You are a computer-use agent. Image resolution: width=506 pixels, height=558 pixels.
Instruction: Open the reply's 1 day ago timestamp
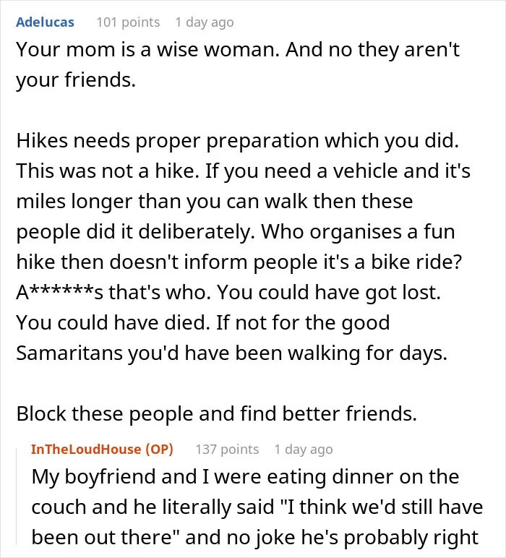tap(304, 449)
